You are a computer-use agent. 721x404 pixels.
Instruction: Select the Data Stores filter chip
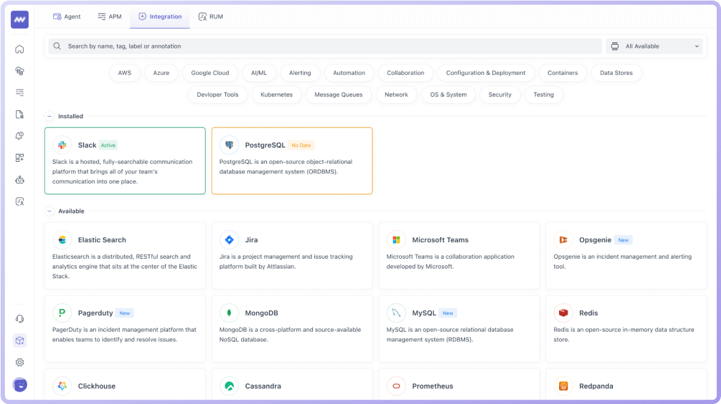615,73
